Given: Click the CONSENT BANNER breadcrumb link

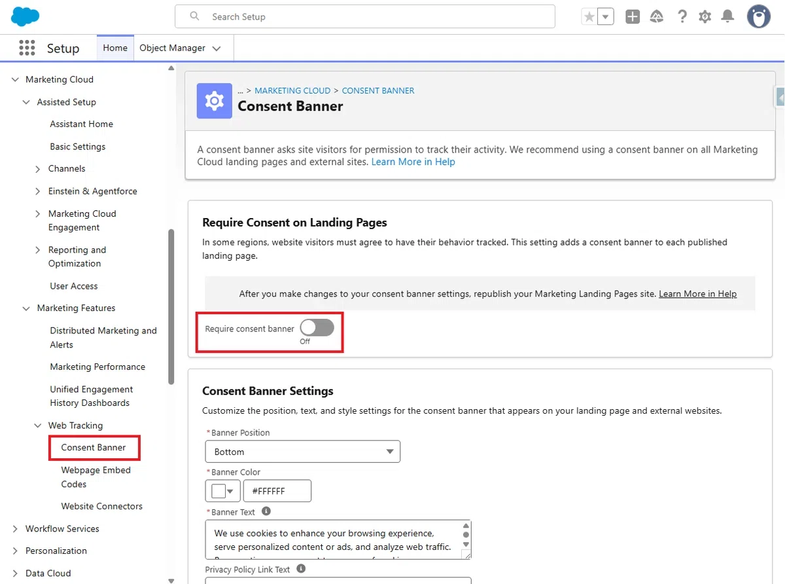Looking at the screenshot, I should pyautogui.click(x=378, y=90).
